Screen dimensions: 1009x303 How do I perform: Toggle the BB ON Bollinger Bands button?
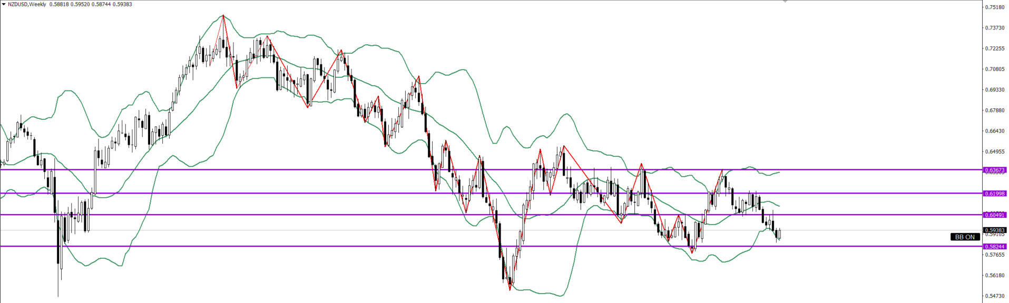click(965, 237)
